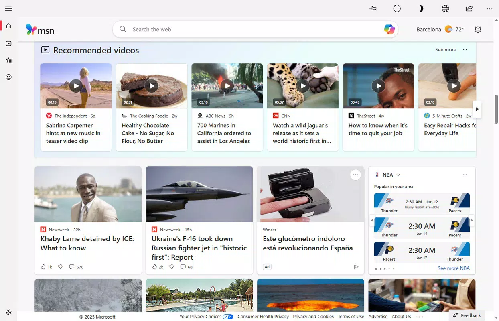499x321 pixels.
Task: Go to next NBA widget page arrow
Action: click(x=472, y=220)
